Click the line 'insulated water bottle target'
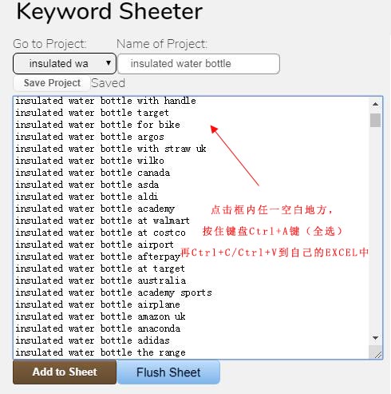The height and width of the screenshot is (394, 391). click(92, 113)
